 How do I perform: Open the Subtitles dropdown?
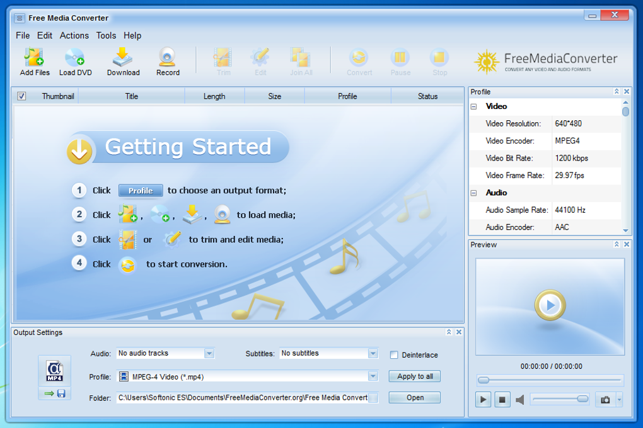tap(373, 353)
